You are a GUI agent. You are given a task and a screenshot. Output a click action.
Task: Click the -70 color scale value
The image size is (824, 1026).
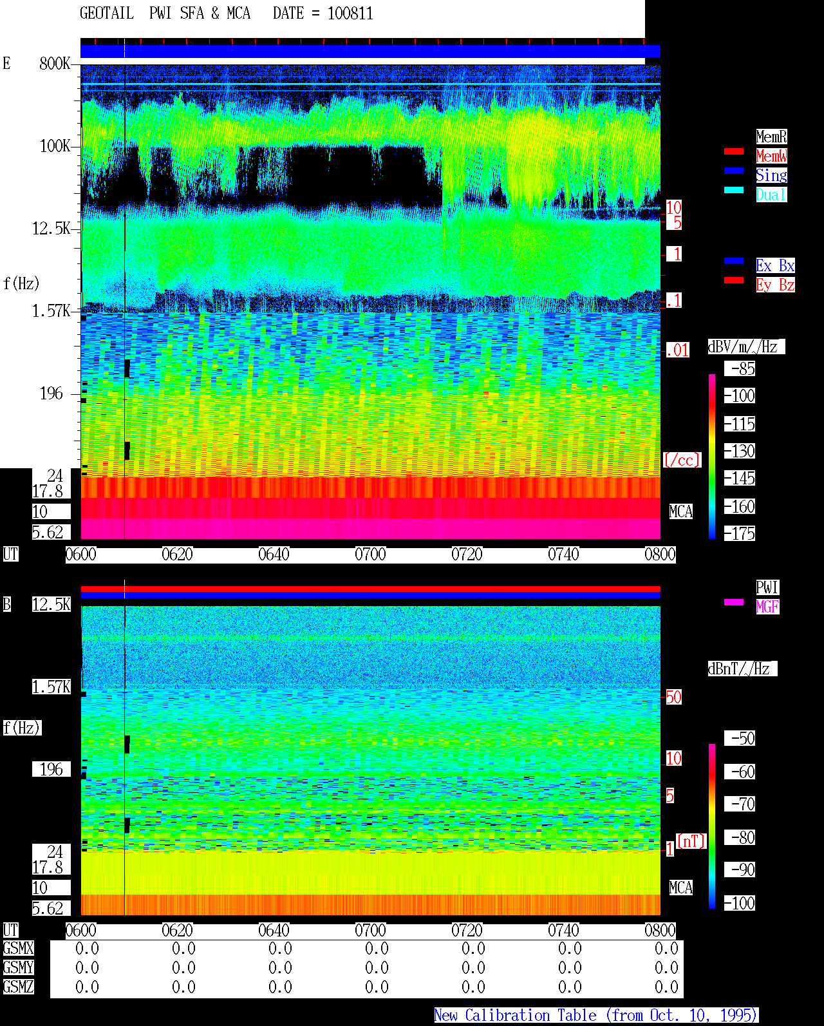click(740, 804)
